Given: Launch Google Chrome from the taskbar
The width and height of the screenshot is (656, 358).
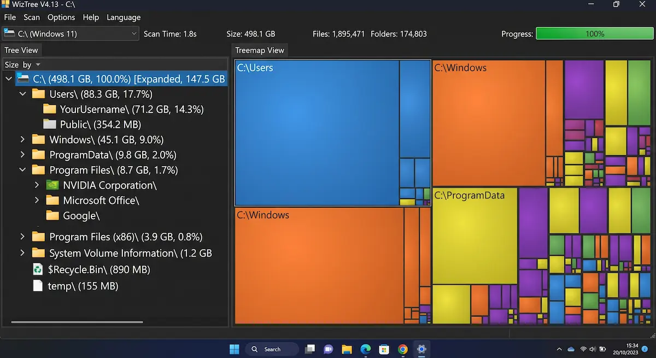Looking at the screenshot, I should click(x=403, y=349).
